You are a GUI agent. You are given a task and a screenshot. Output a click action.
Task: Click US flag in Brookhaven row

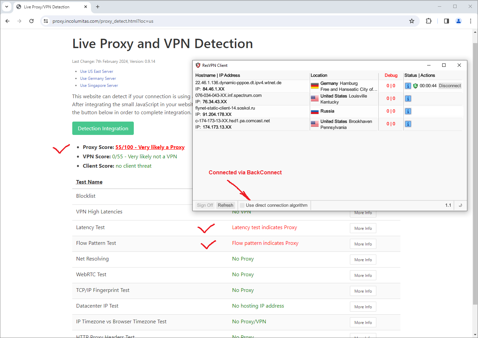coord(315,124)
